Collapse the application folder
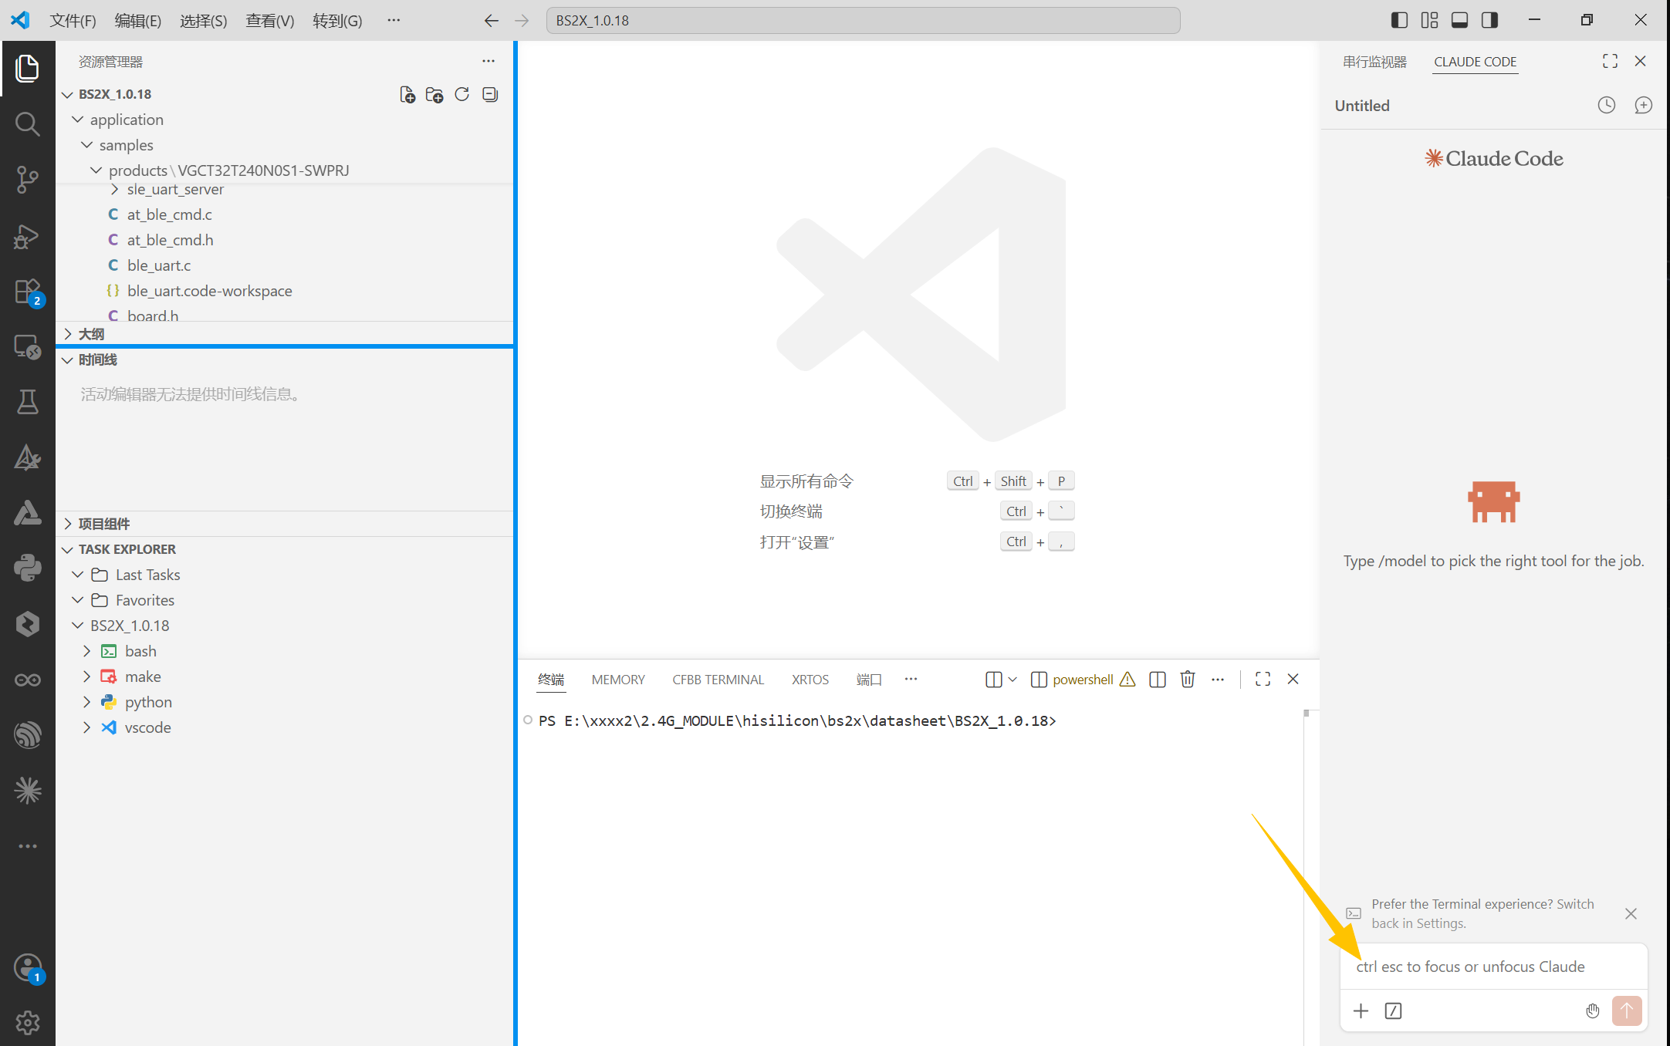The image size is (1670, 1046). [x=77, y=120]
